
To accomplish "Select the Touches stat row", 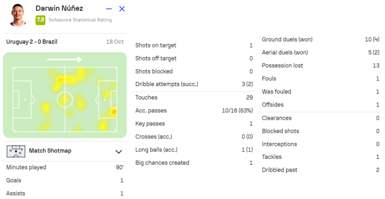I will (194, 97).
